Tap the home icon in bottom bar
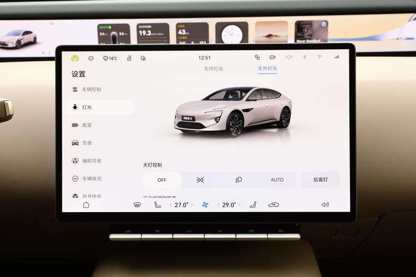416x277 pixels. pyautogui.click(x=86, y=204)
